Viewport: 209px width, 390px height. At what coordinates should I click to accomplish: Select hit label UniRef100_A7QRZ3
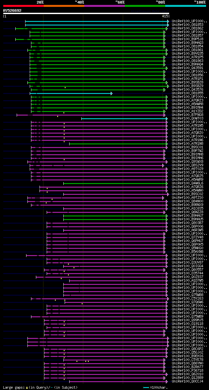[x=187, y=101]
